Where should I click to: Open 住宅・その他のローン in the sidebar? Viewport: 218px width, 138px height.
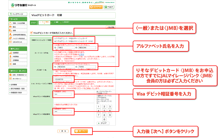pos(18,75)
